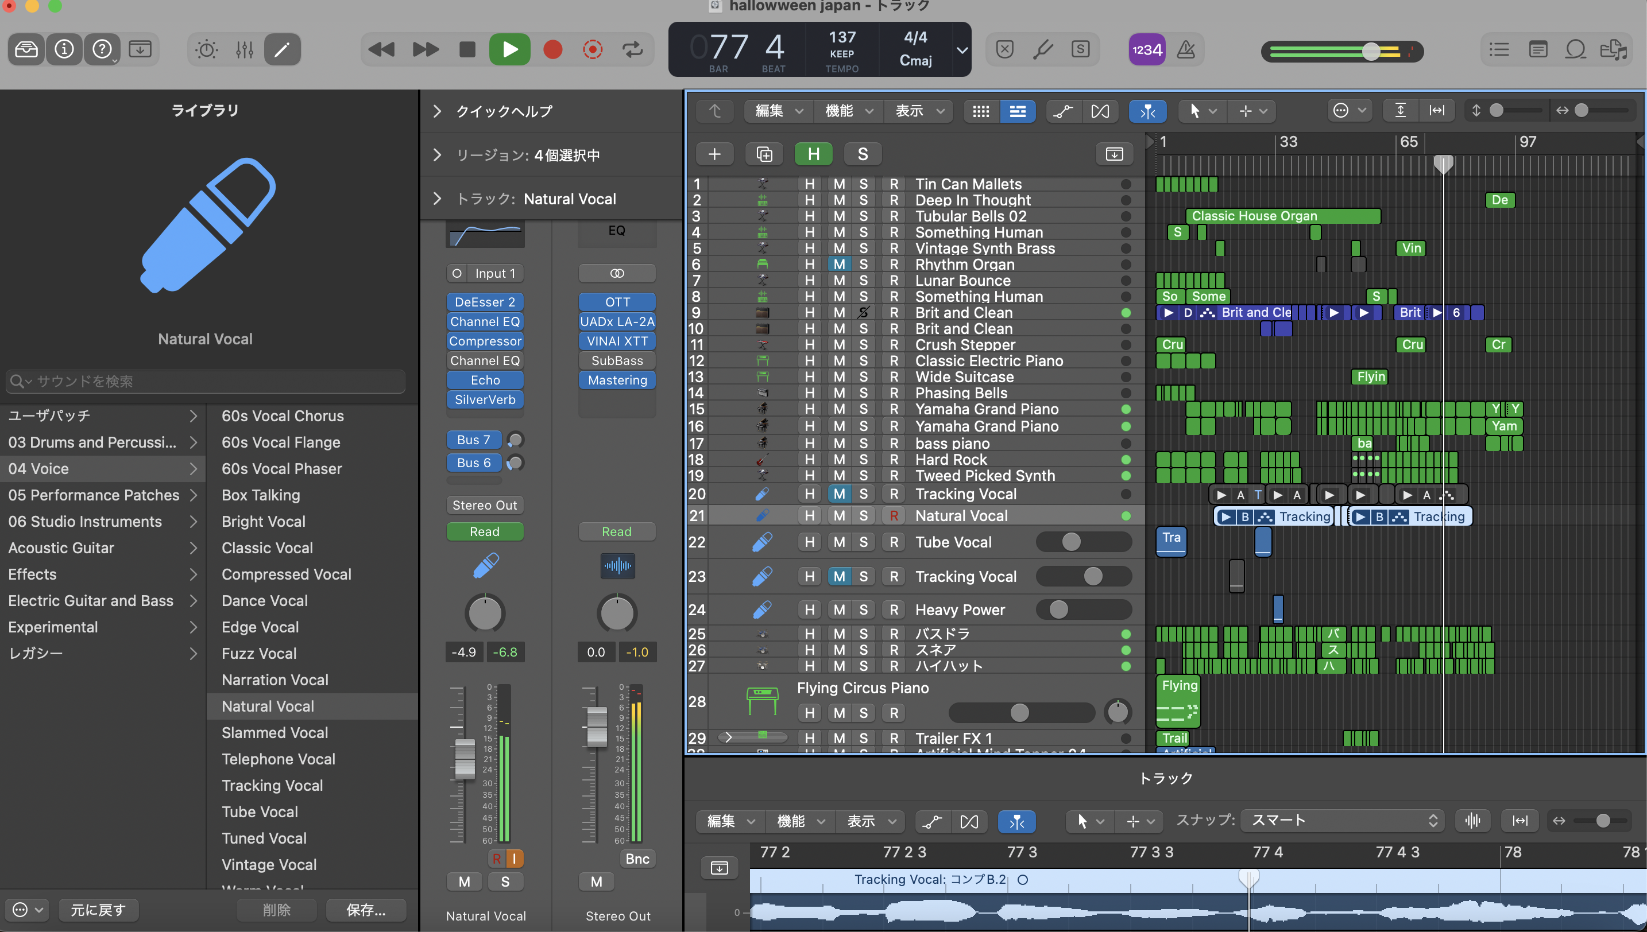This screenshot has height=932, width=1647.
Task: Click the playhead marker in ruler
Action: pyautogui.click(x=1443, y=165)
